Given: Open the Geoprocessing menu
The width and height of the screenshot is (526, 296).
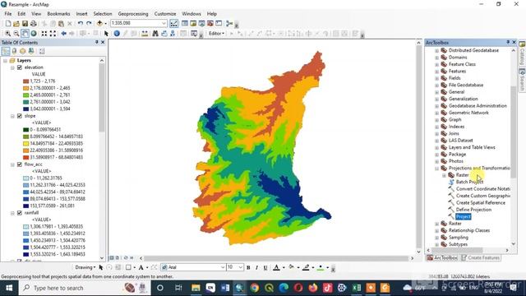Looking at the screenshot, I should (133, 14).
